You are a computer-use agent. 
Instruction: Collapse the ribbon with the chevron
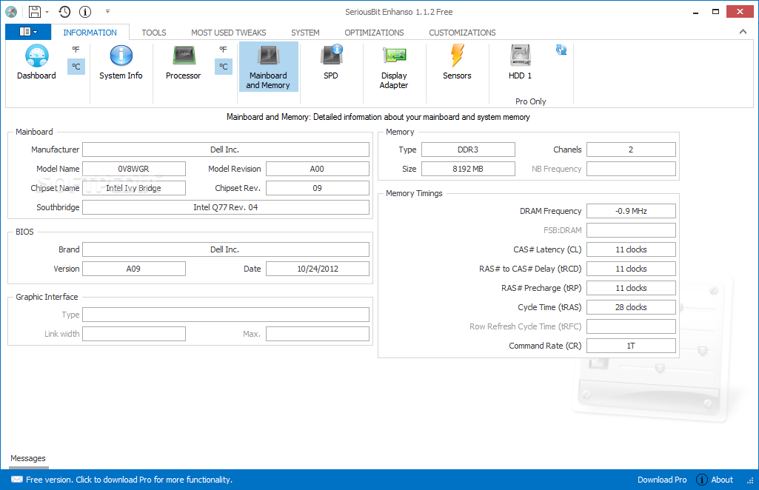click(743, 32)
